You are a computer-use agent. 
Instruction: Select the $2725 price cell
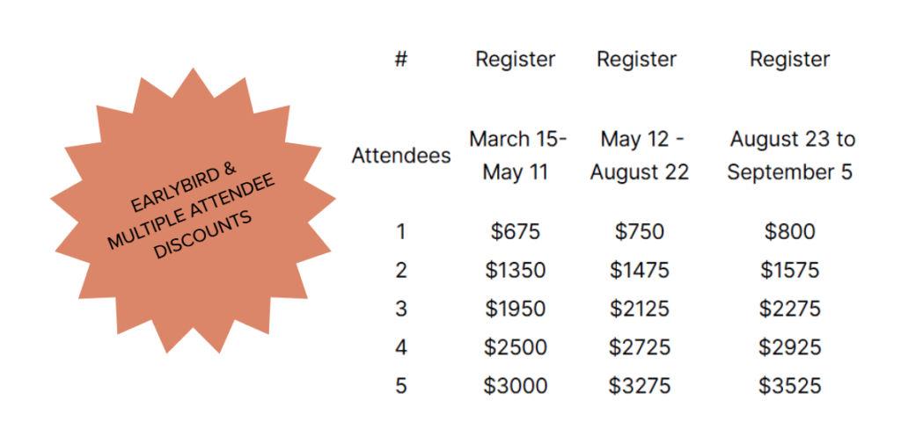(639, 346)
